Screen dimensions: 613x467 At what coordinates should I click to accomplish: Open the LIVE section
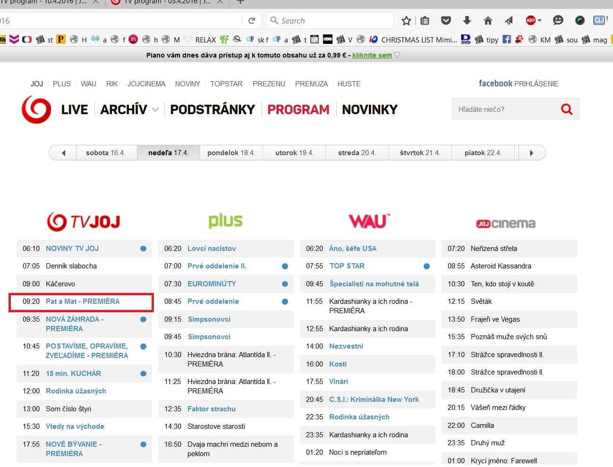tap(75, 109)
